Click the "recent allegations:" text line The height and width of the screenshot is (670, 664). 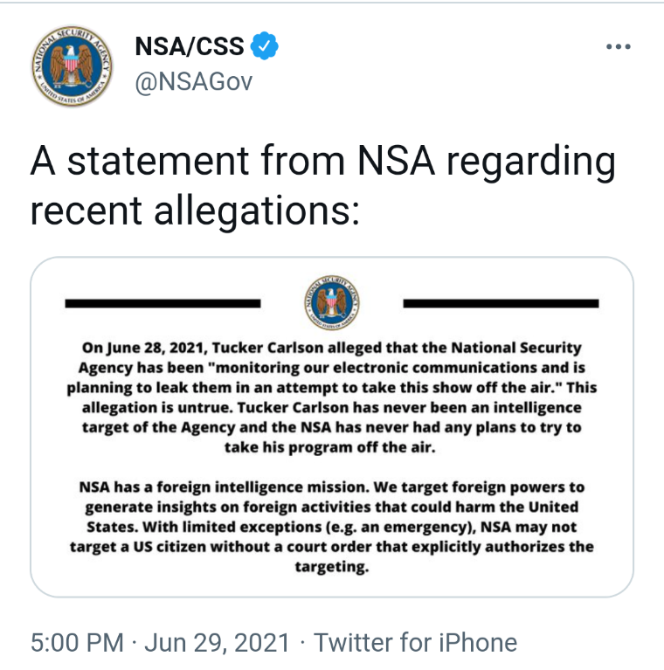pos(195,211)
